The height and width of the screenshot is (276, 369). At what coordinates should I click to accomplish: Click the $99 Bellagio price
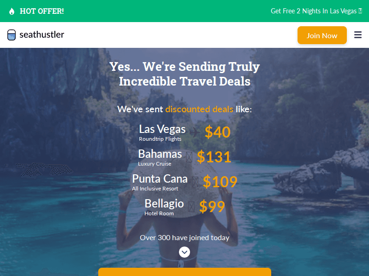tap(212, 207)
